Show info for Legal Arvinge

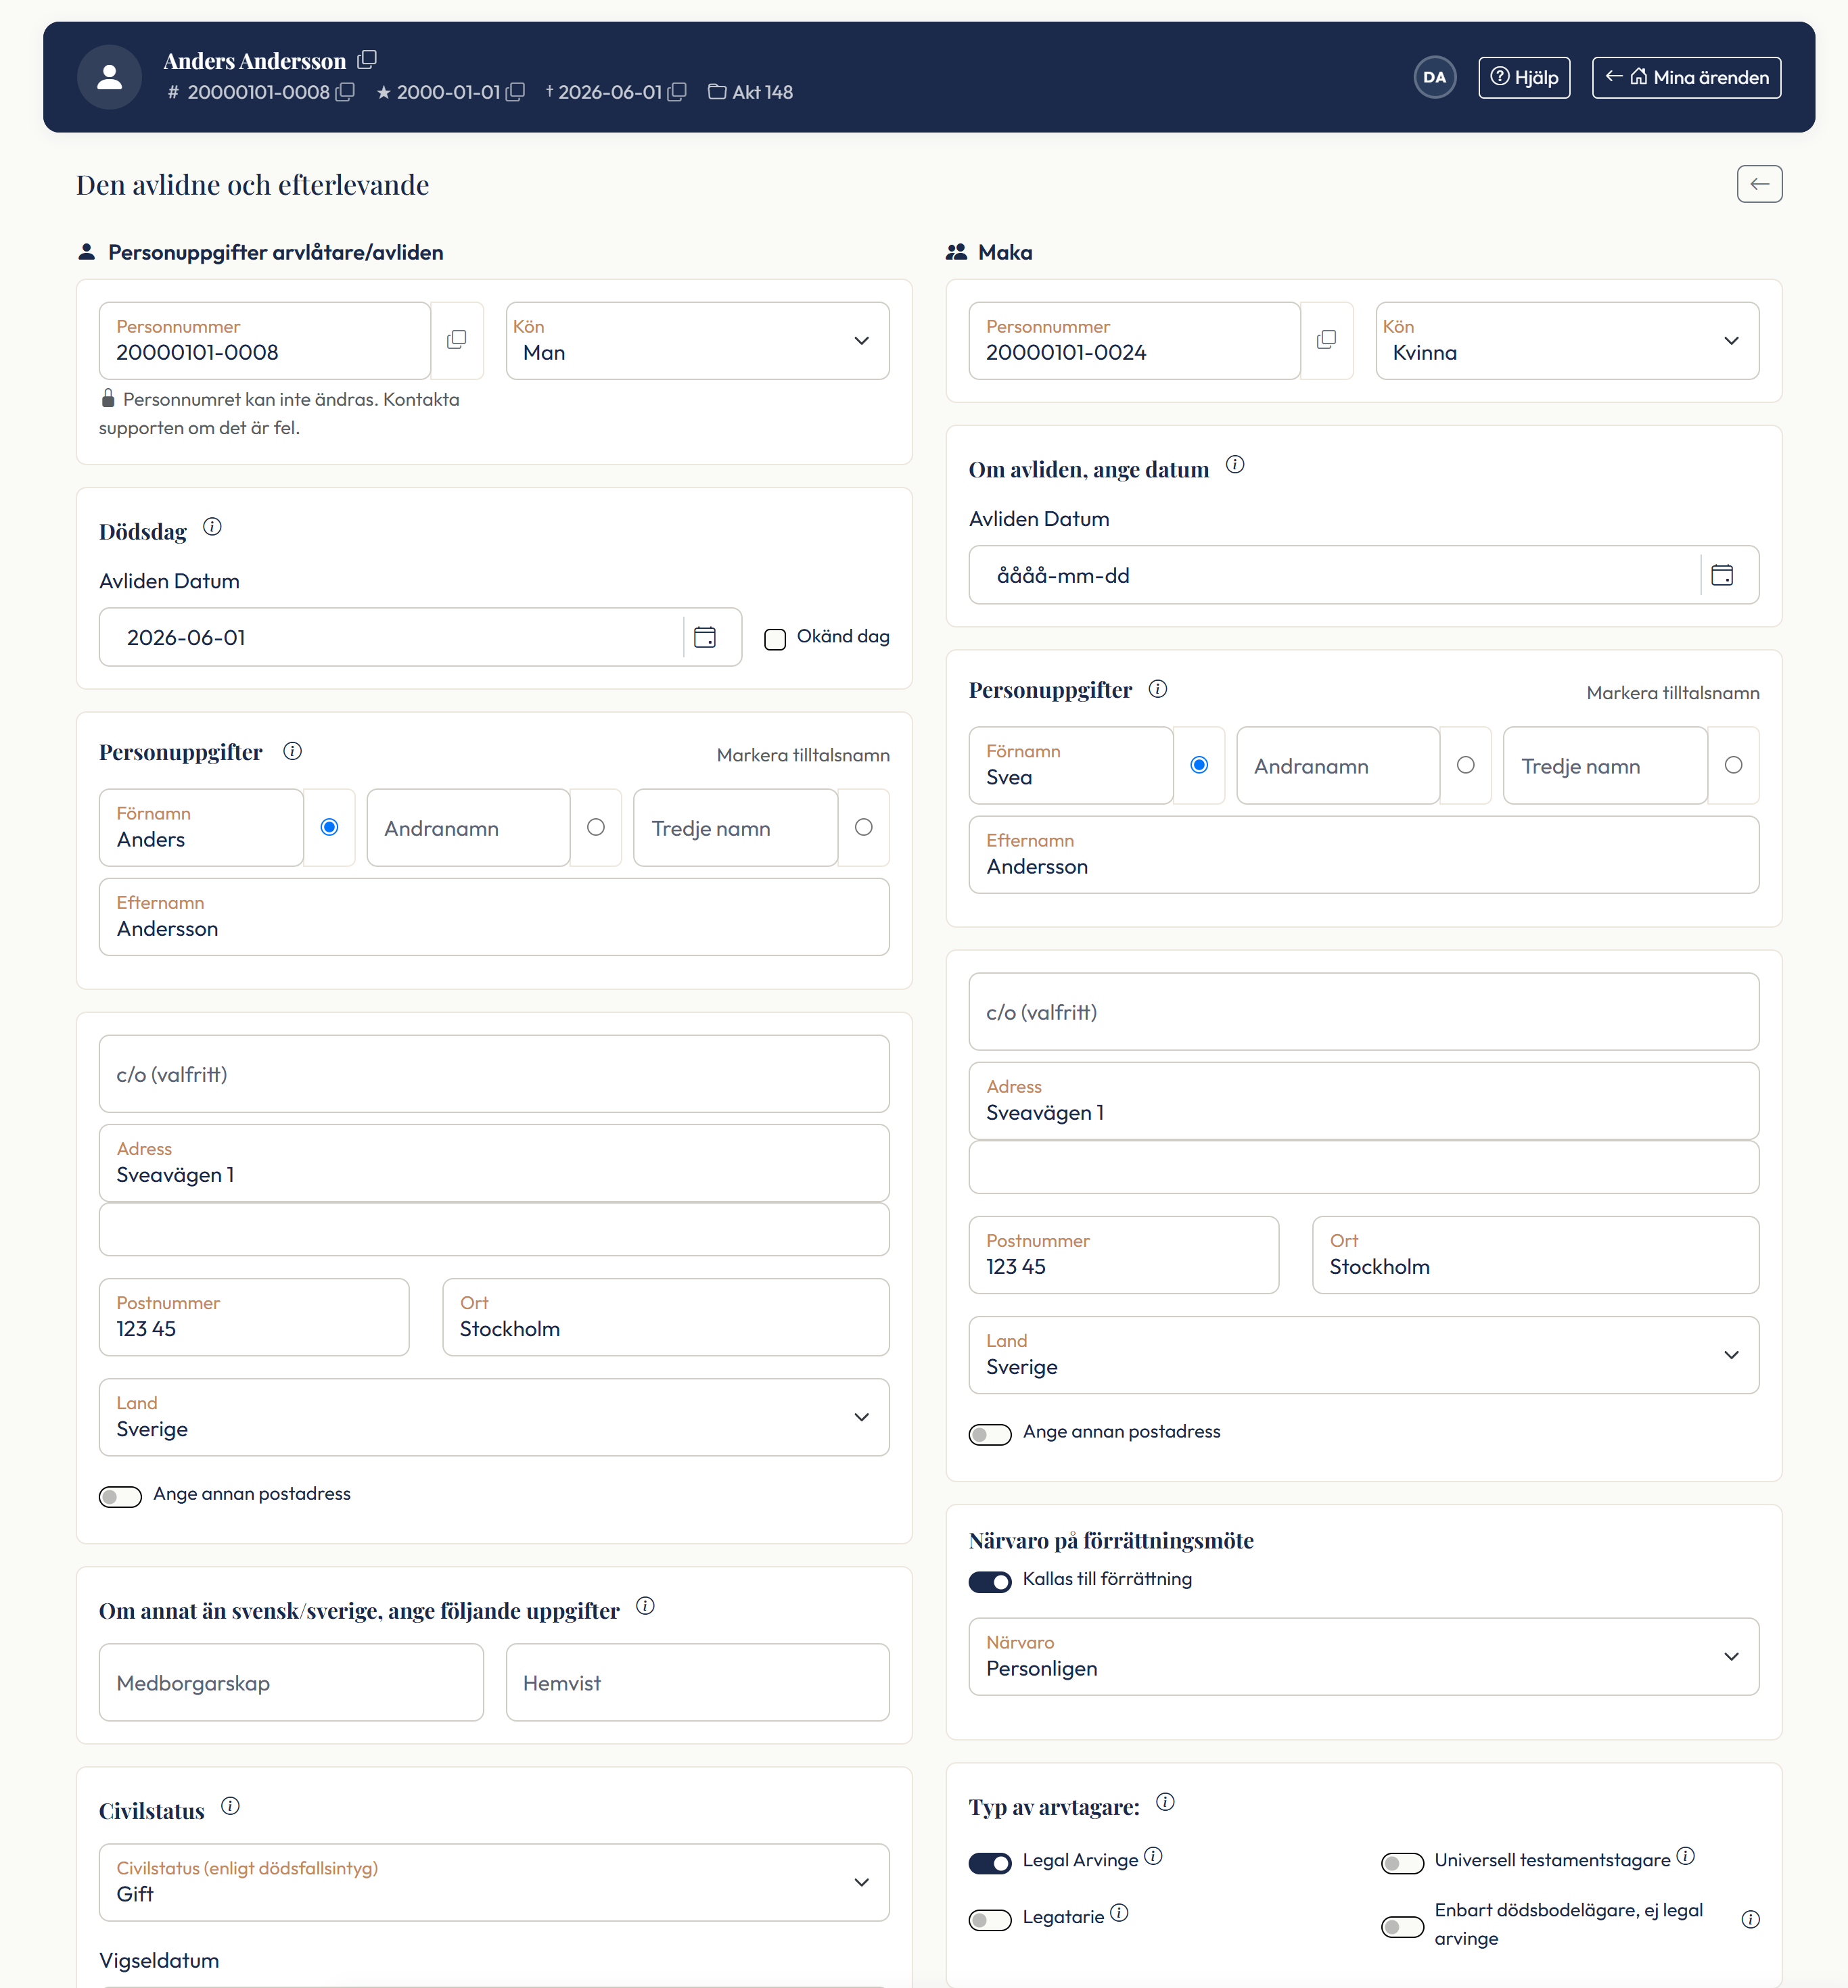pyautogui.click(x=1153, y=1856)
